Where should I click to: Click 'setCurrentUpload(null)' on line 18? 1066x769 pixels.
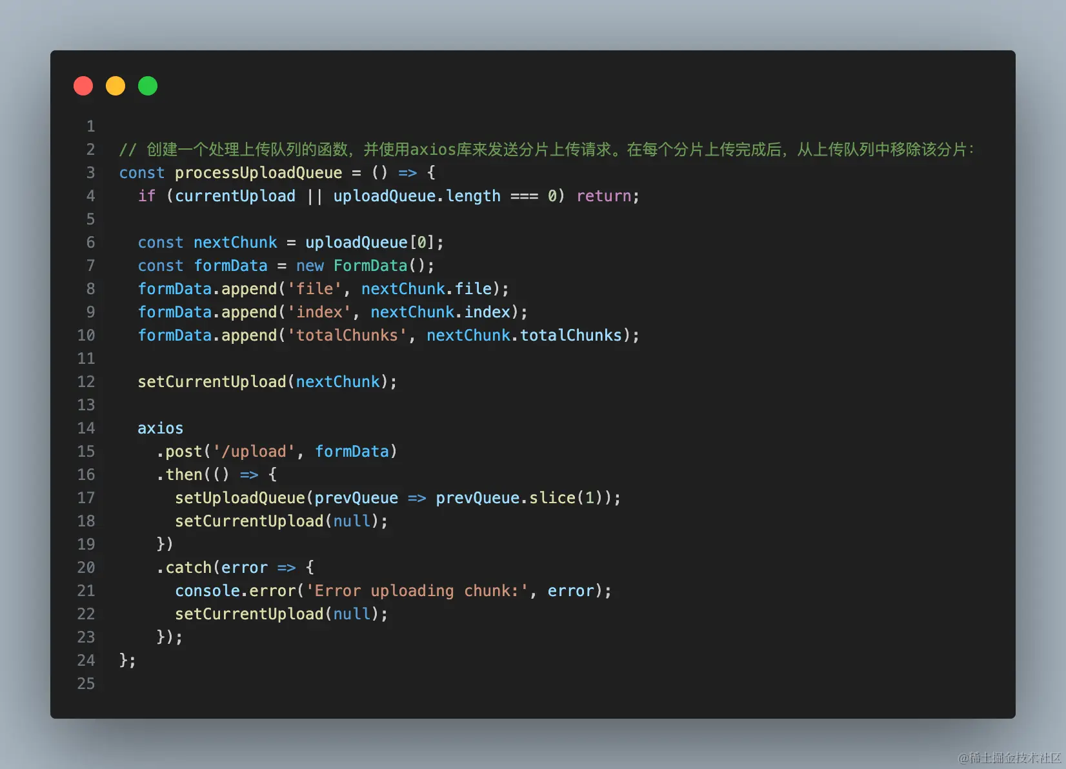(277, 521)
